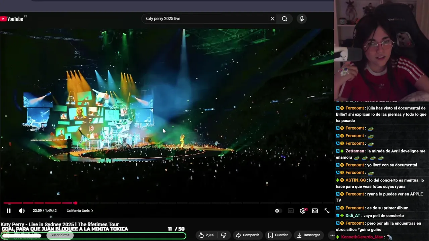Click the concert video frame
This screenshot has height=241, width=429.
(167, 115)
